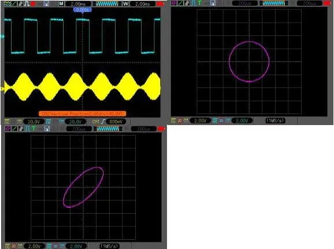
Task: Click the XY mode icon on ellipse screen
Action: click(8, 129)
